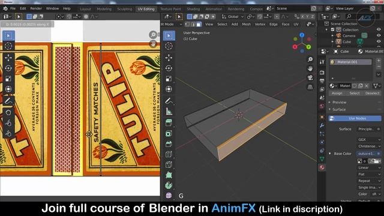Screen dimensions: 384x216
Task: Select the Measure tool in 3D viewport
Action: tap(169, 112)
